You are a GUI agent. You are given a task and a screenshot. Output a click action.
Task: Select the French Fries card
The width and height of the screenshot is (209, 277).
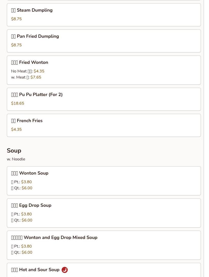pos(104,125)
